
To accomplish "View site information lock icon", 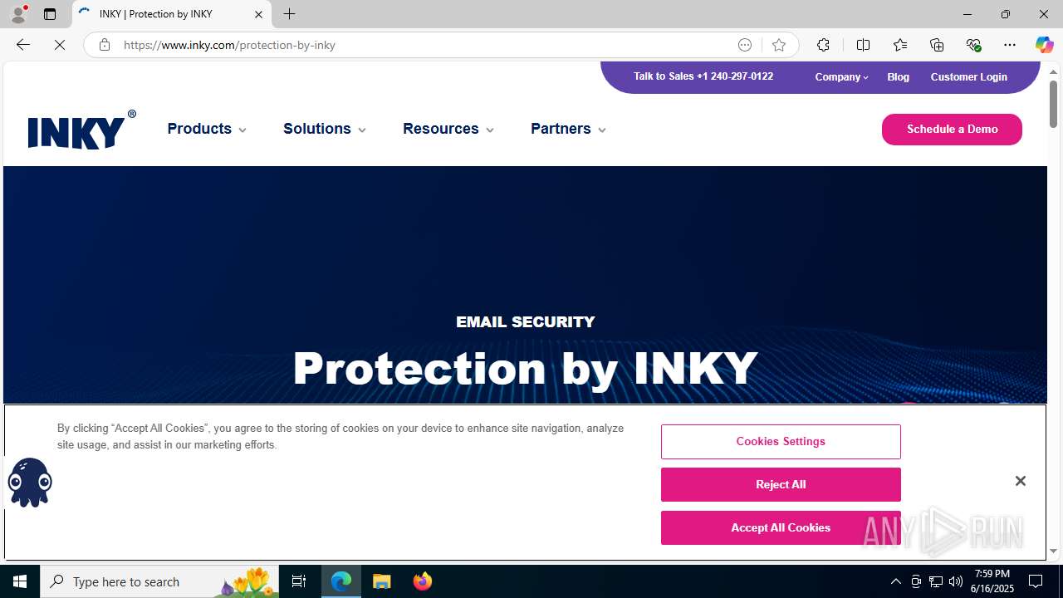I will 104,45.
